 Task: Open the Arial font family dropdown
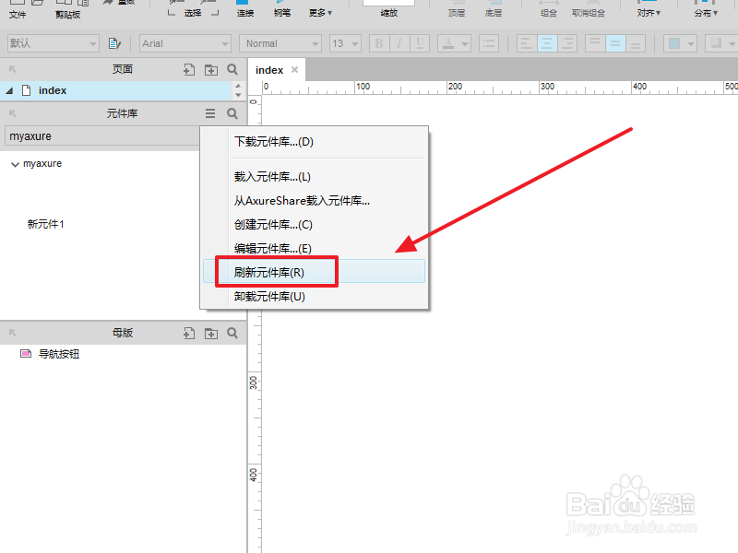185,43
